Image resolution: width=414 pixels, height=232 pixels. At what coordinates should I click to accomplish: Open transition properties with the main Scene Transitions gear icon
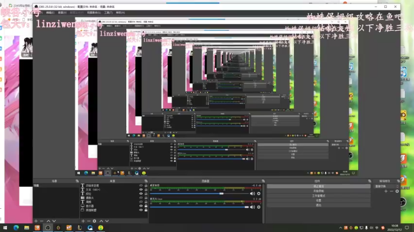[397, 191]
